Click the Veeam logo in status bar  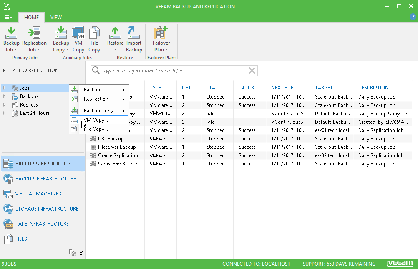click(x=399, y=264)
